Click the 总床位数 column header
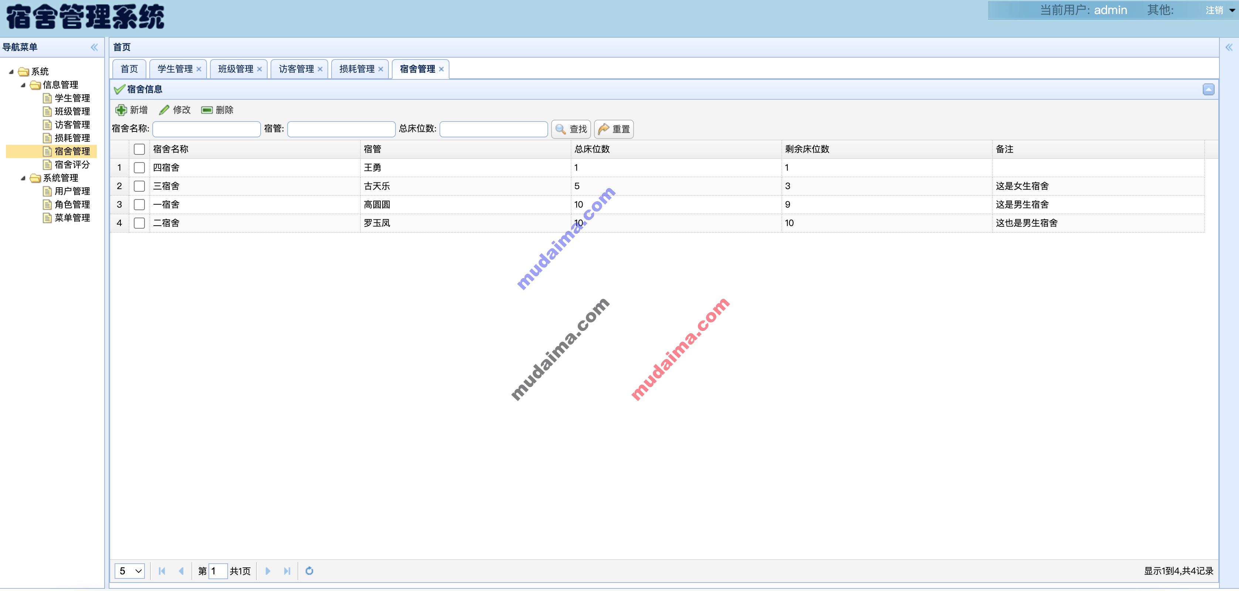 pyautogui.click(x=676, y=150)
